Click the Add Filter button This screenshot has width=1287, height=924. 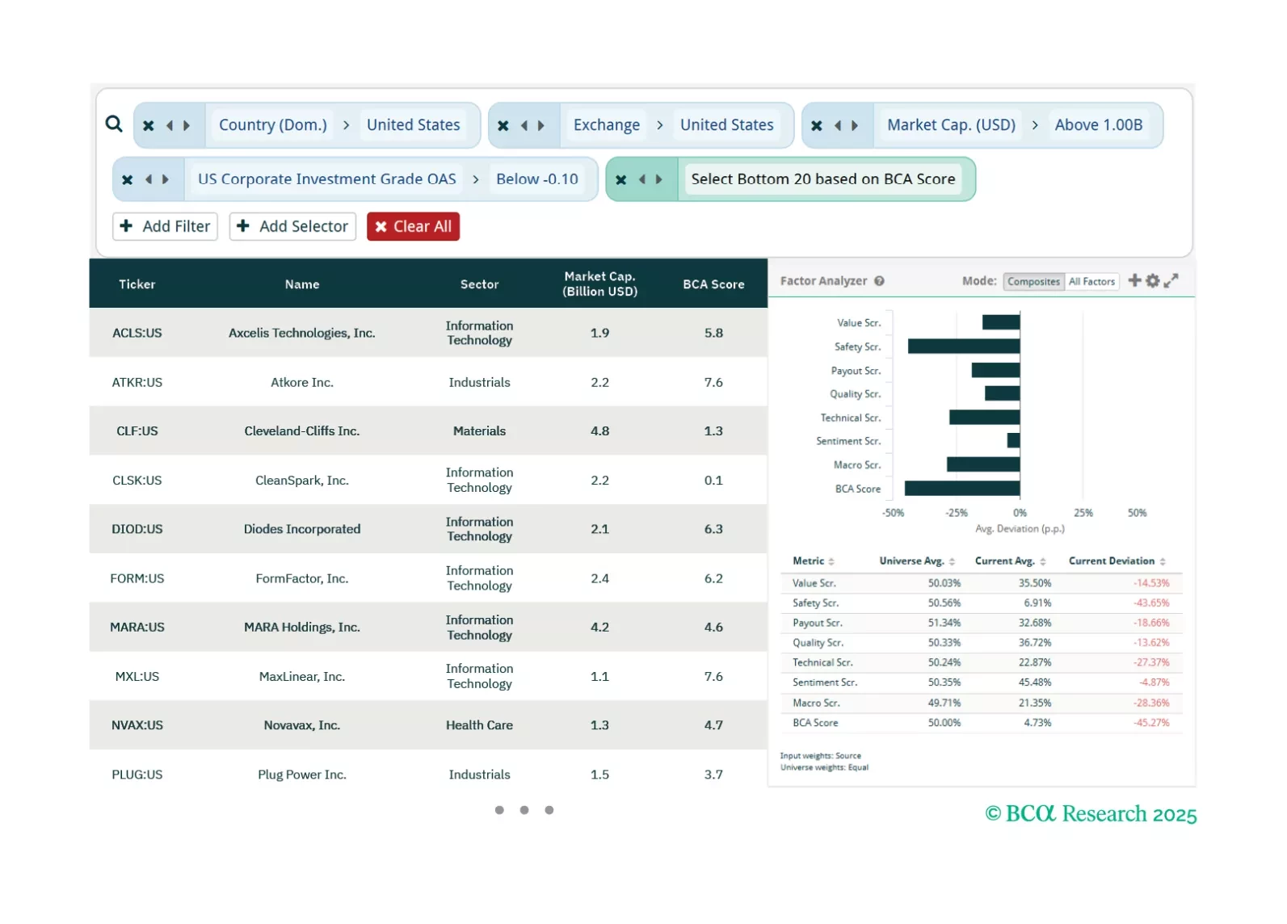pos(166,227)
